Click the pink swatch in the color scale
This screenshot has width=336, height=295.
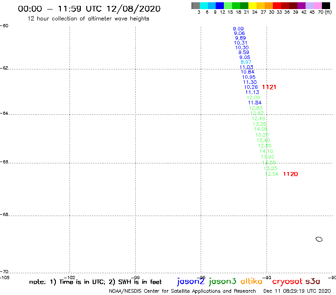coord(318,5)
